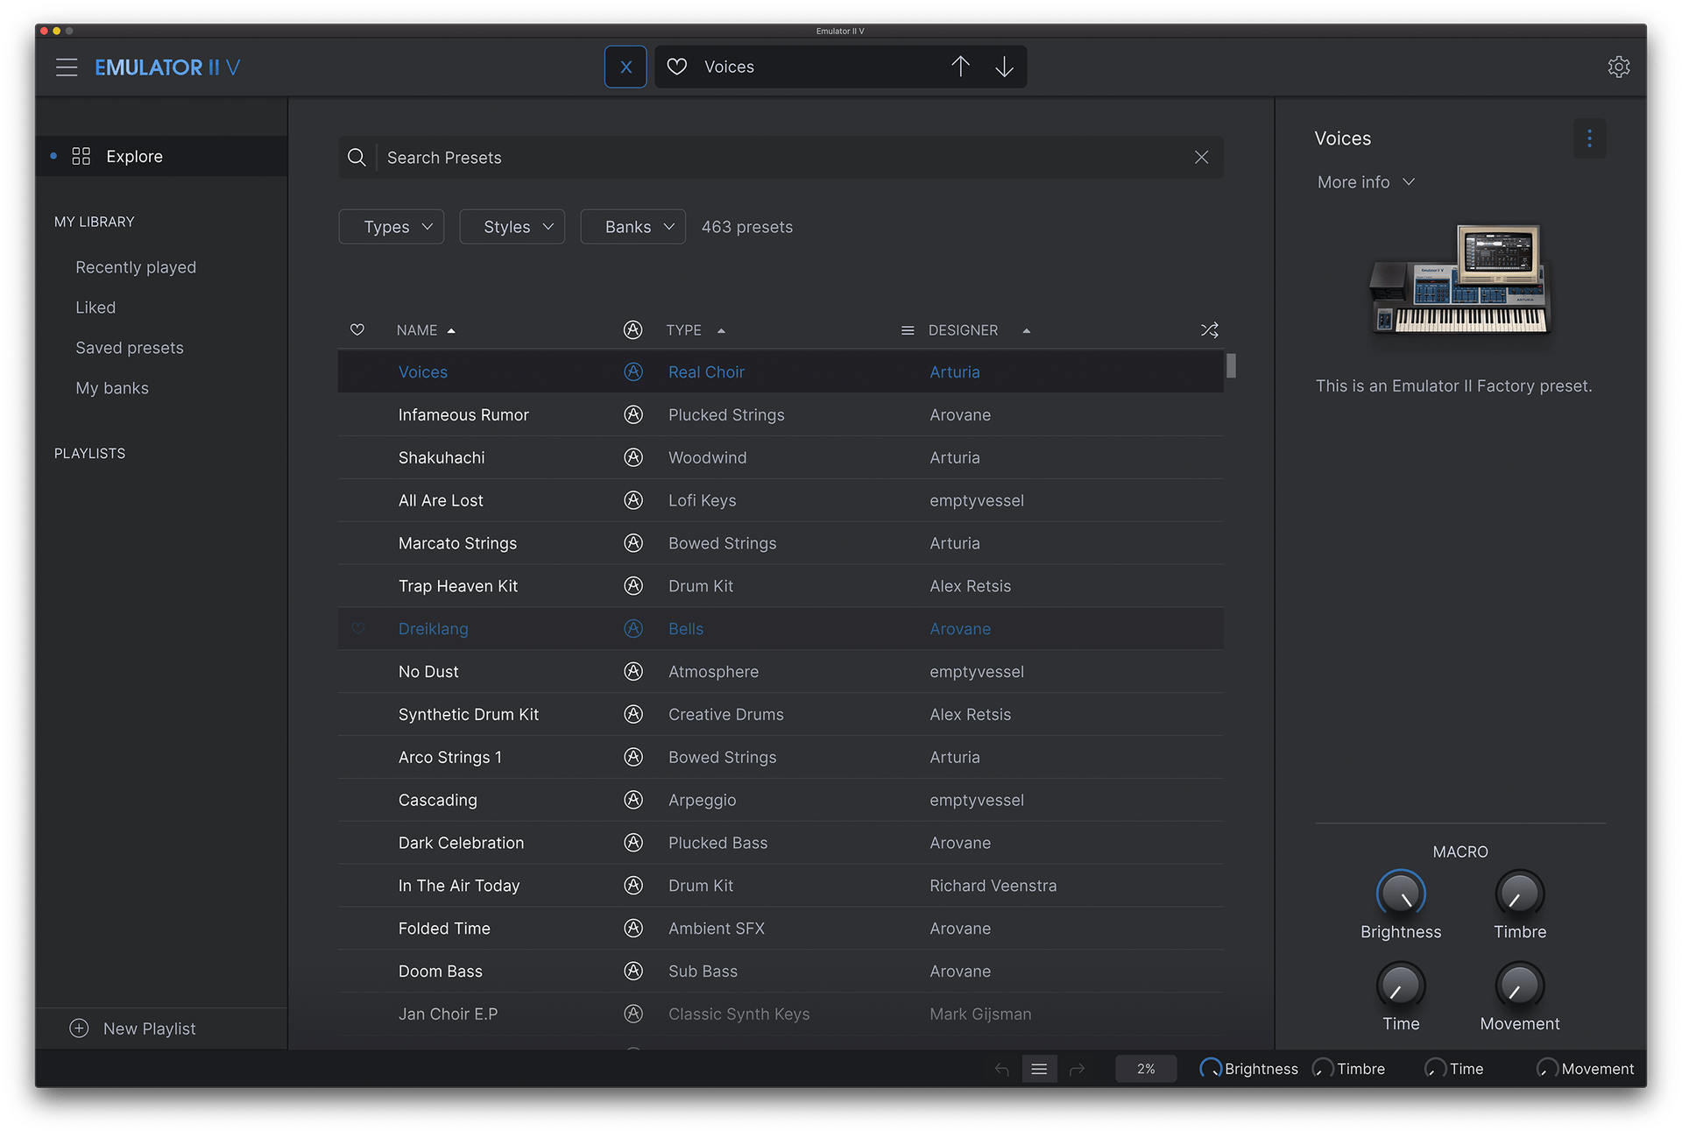Go to previous preset with up arrow
This screenshot has height=1131, width=1682.
coord(960,67)
